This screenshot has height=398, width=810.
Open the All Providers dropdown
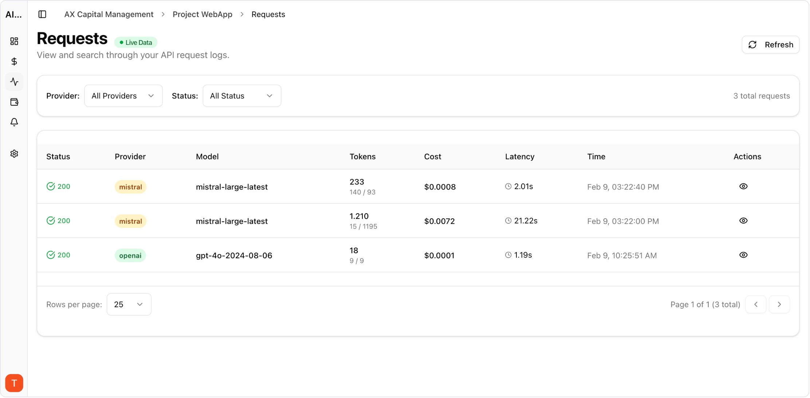pos(123,95)
